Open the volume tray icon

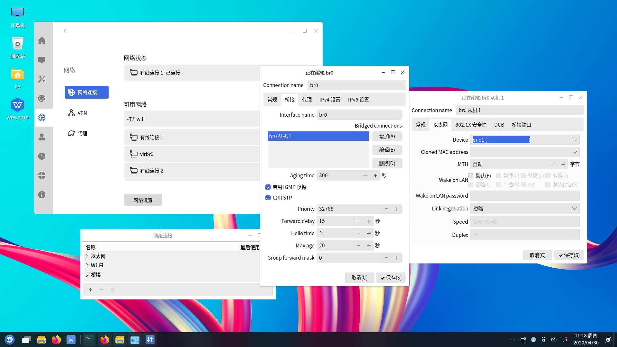click(553, 340)
